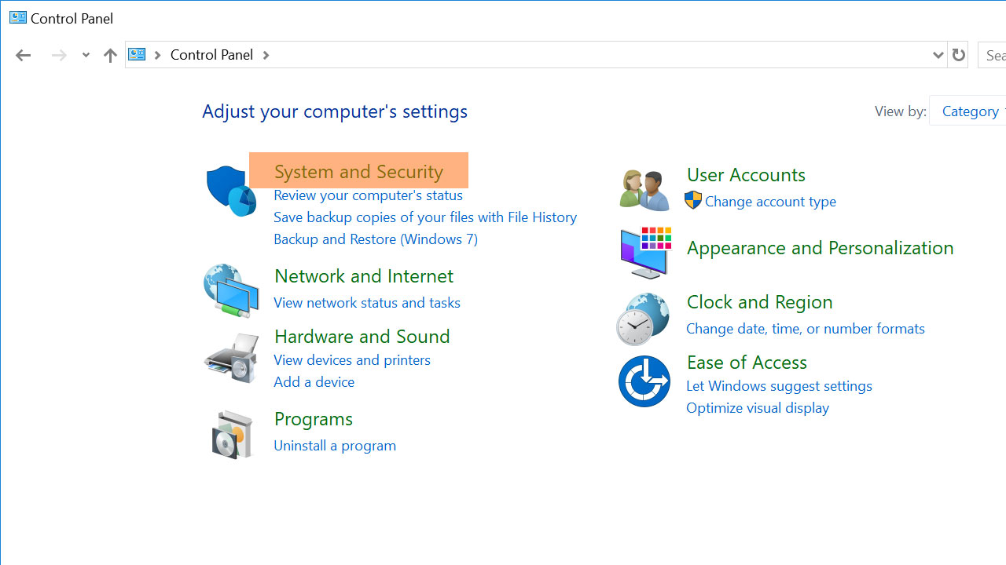
Task: Go up one level with up arrow
Action: [x=110, y=55]
